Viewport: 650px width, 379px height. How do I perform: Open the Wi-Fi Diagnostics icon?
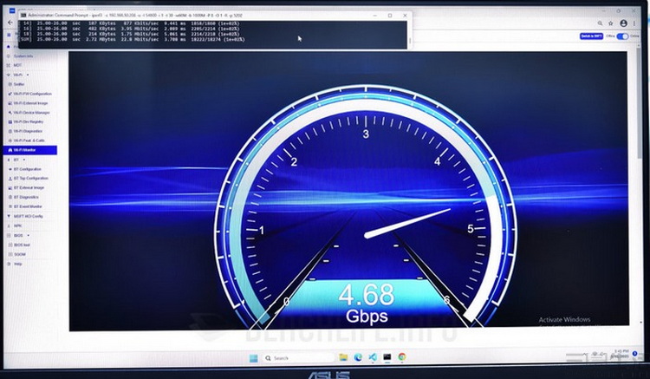click(x=10, y=131)
